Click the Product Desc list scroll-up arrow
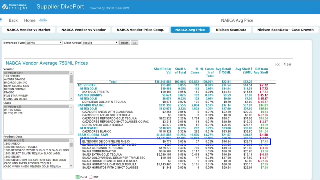This screenshot has height=180, width=320. 71,140
